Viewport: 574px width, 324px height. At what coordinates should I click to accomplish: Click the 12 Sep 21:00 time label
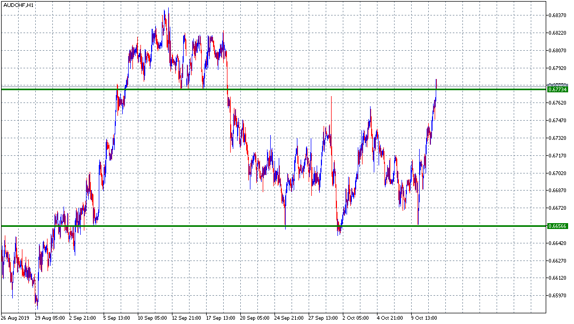pyautogui.click(x=186, y=318)
